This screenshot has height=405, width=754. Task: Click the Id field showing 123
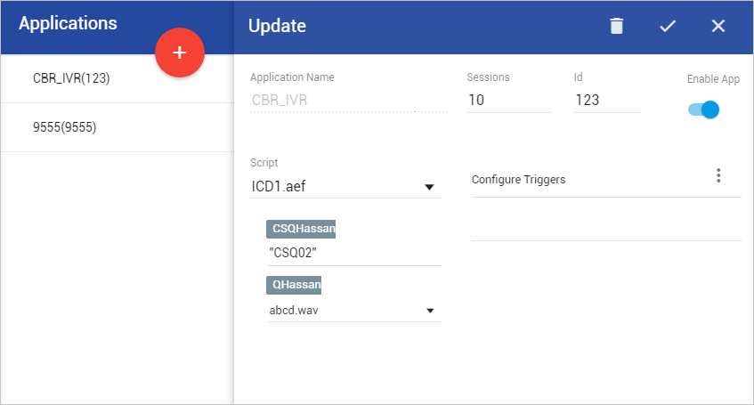click(607, 100)
